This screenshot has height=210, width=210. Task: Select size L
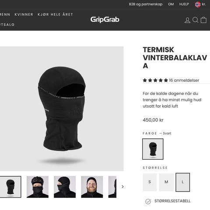tap(183, 182)
